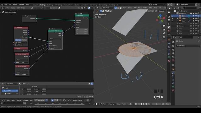Enable the As Instance checkbox
This screenshot has height=113, width=201.
coord(16,45)
